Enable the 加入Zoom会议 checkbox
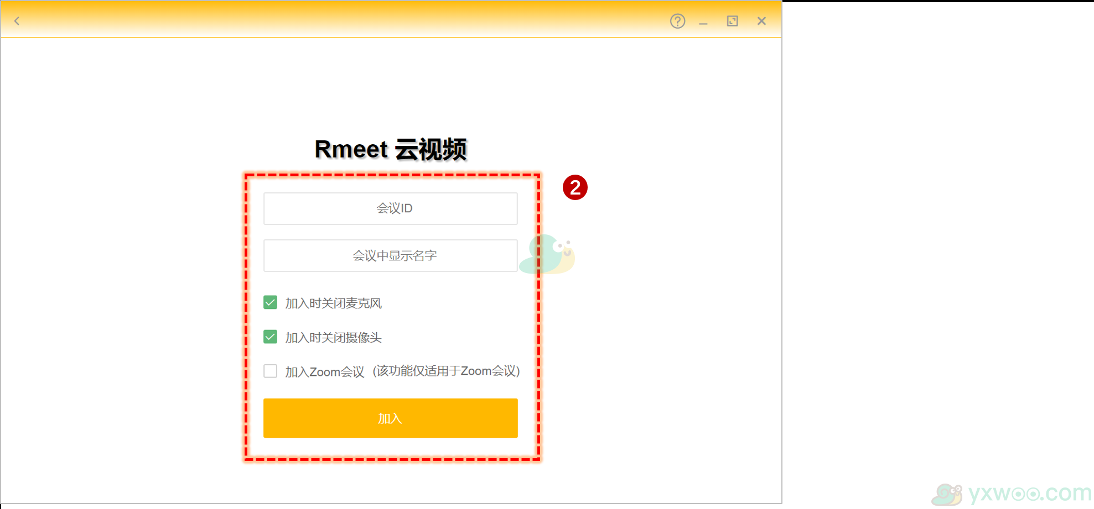The width and height of the screenshot is (1094, 509). pyautogui.click(x=270, y=371)
